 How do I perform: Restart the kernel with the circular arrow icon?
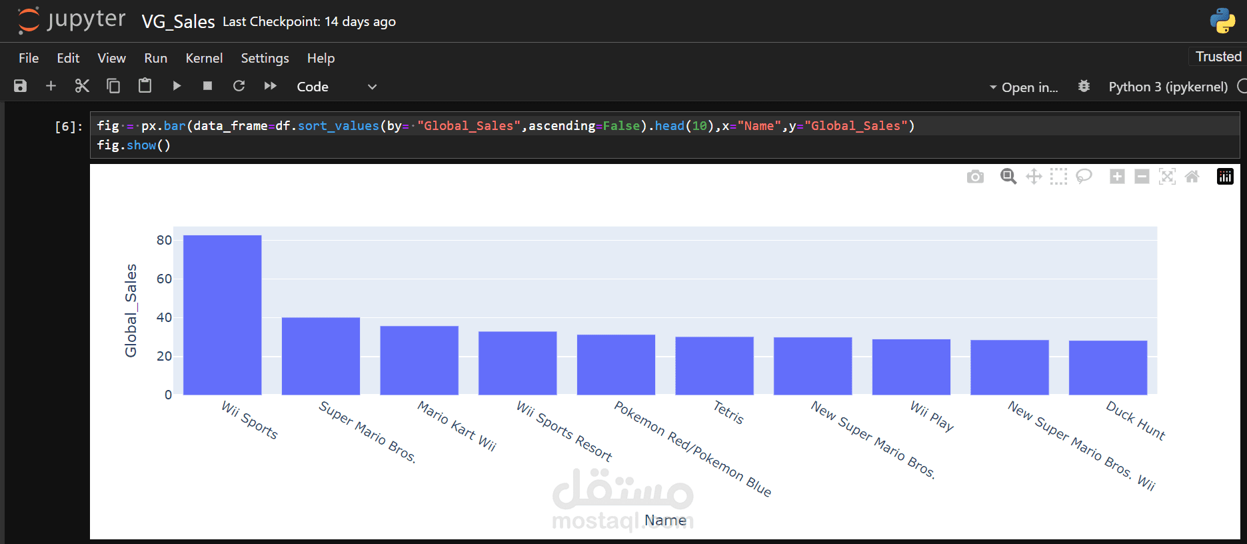coord(239,86)
